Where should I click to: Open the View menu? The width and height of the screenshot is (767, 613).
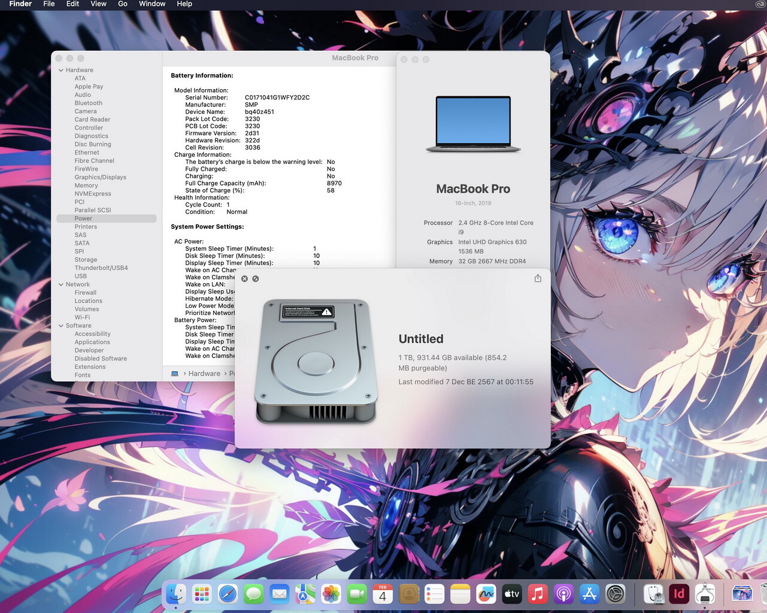point(98,4)
